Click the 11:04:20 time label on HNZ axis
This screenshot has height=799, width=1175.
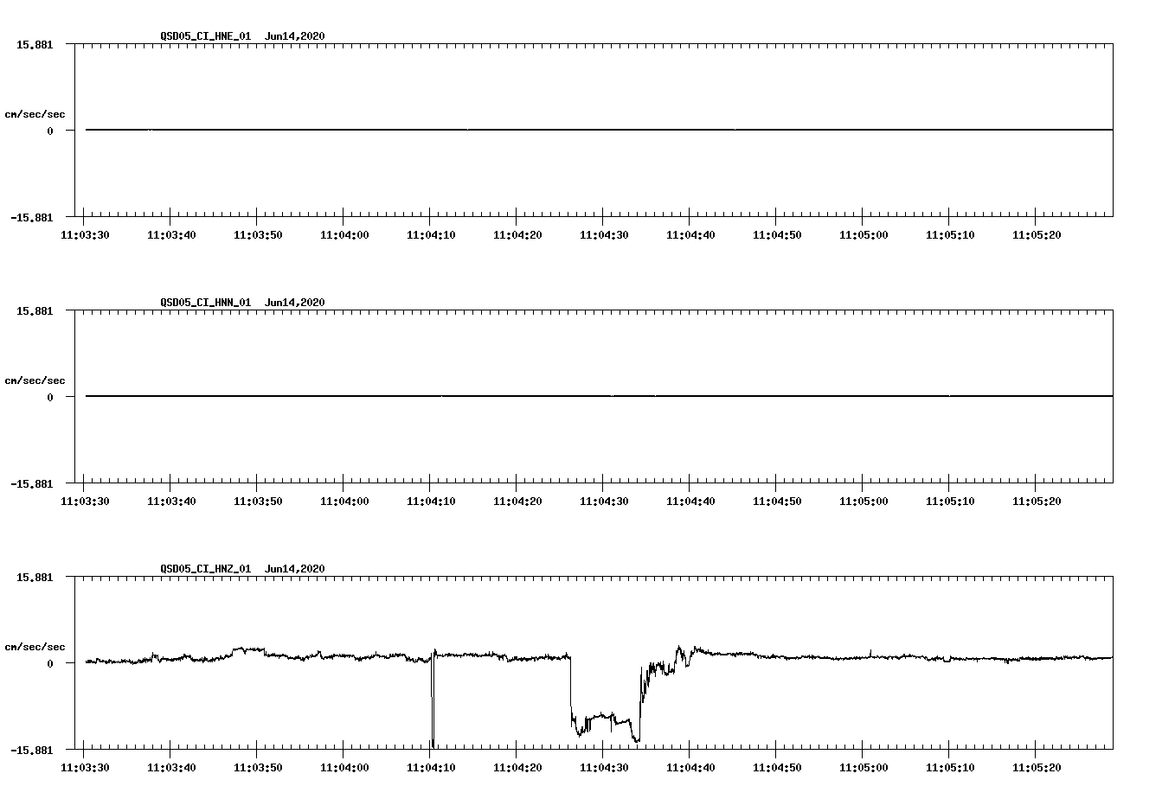click(517, 768)
